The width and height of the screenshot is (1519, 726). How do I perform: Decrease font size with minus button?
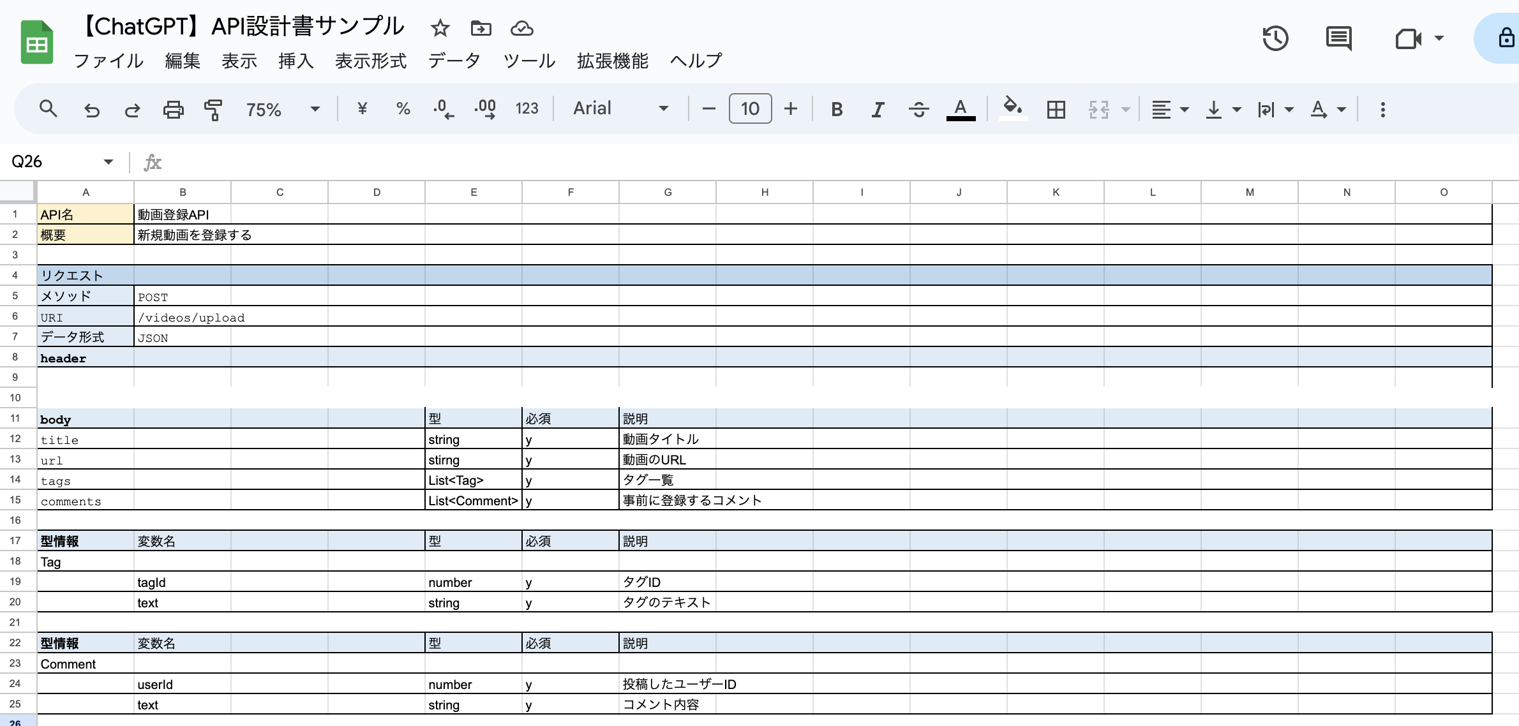point(708,108)
